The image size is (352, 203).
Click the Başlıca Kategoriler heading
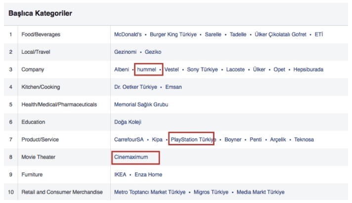[41, 13]
